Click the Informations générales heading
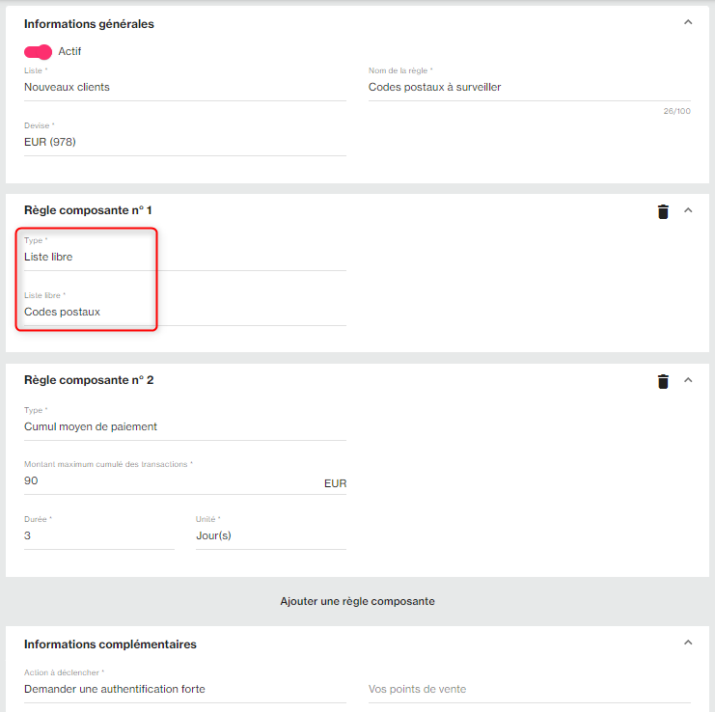This screenshot has height=712, width=715. [x=89, y=24]
